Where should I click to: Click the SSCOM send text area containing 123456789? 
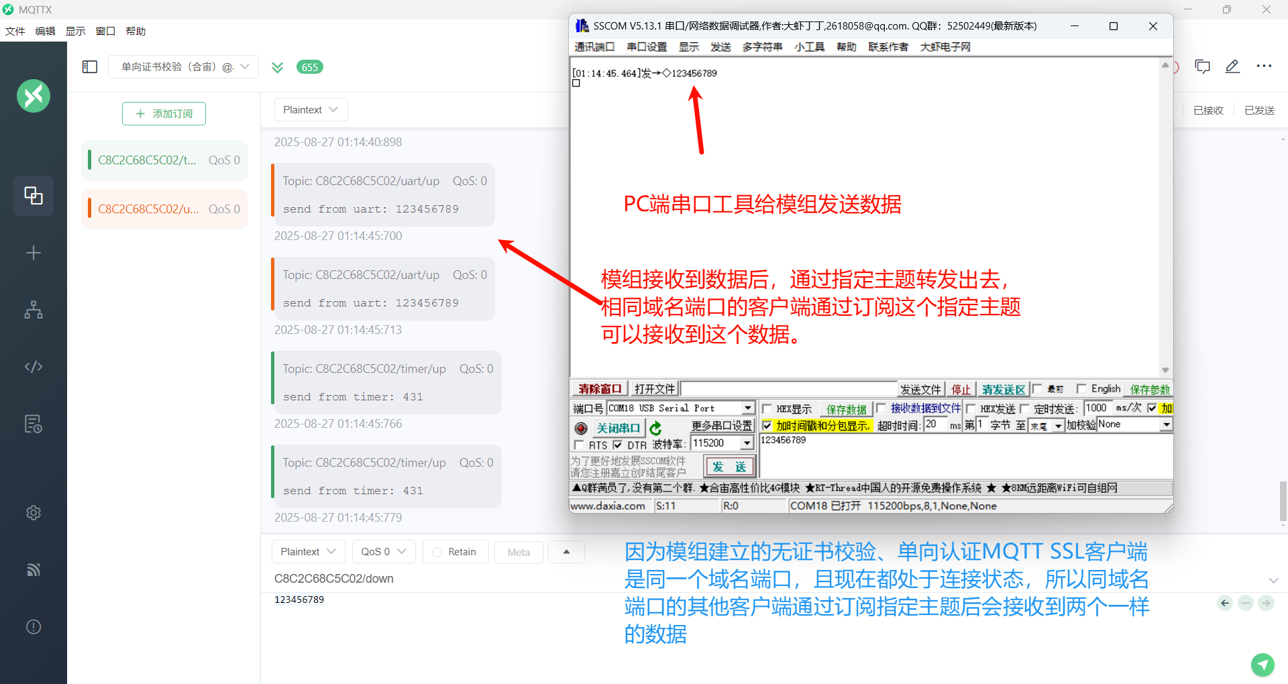(965, 455)
